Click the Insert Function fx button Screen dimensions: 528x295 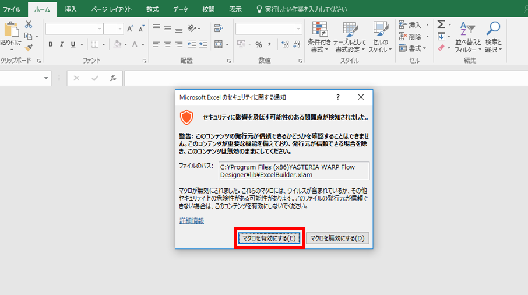coord(113,78)
